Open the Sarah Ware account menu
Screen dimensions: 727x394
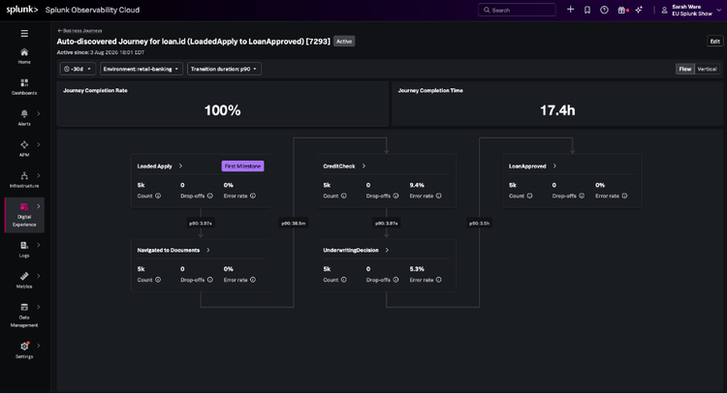coord(691,11)
